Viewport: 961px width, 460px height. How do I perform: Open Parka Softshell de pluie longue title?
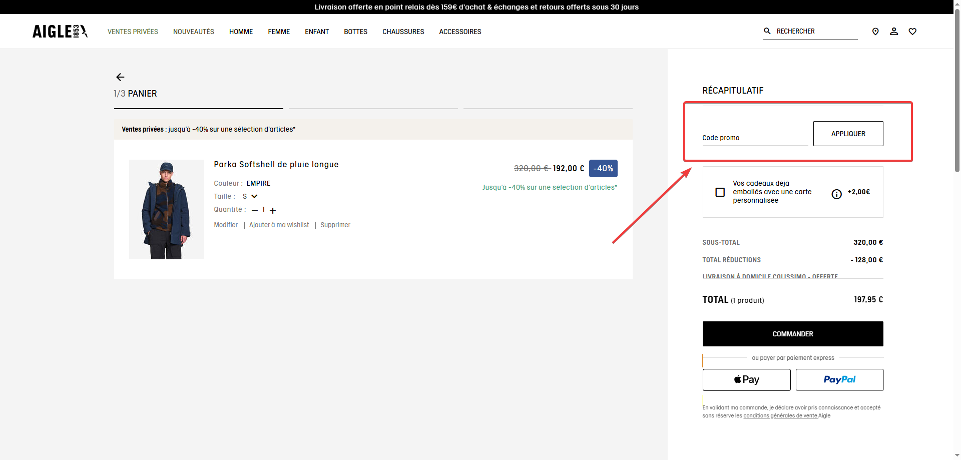coord(276,164)
